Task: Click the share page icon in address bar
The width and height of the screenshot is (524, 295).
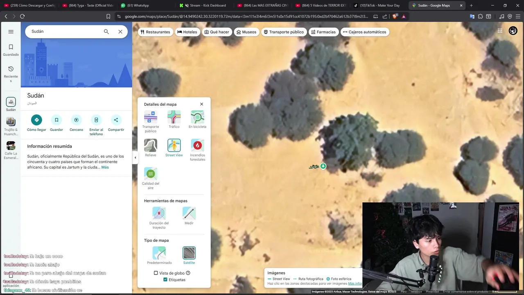Action: (x=385, y=16)
